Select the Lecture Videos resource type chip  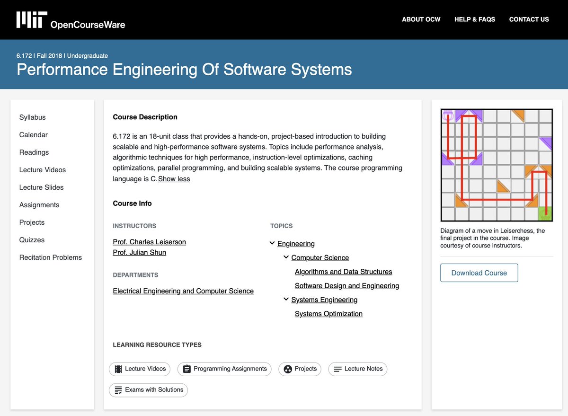(140, 369)
